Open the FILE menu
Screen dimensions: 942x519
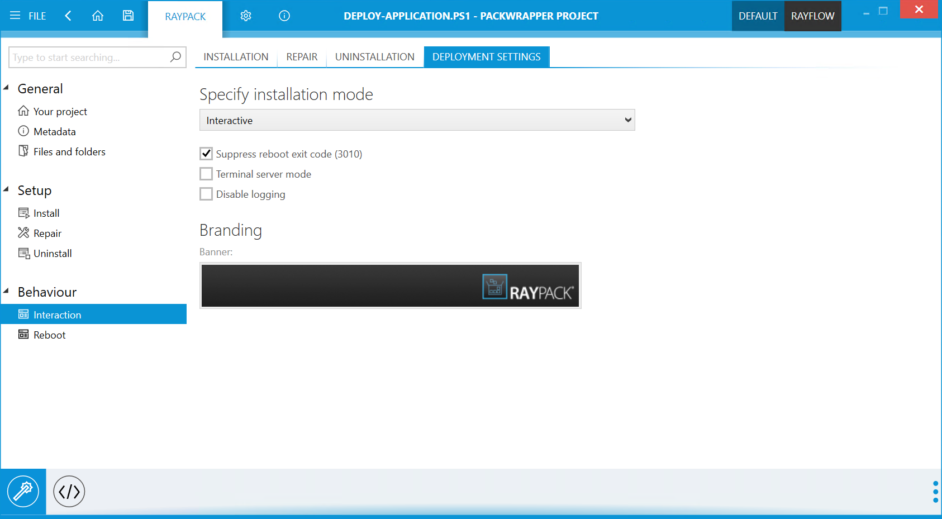[36, 16]
